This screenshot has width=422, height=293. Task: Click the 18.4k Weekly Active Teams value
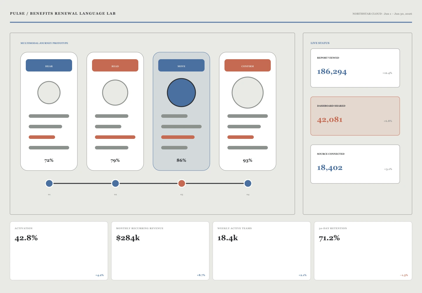(x=228, y=238)
